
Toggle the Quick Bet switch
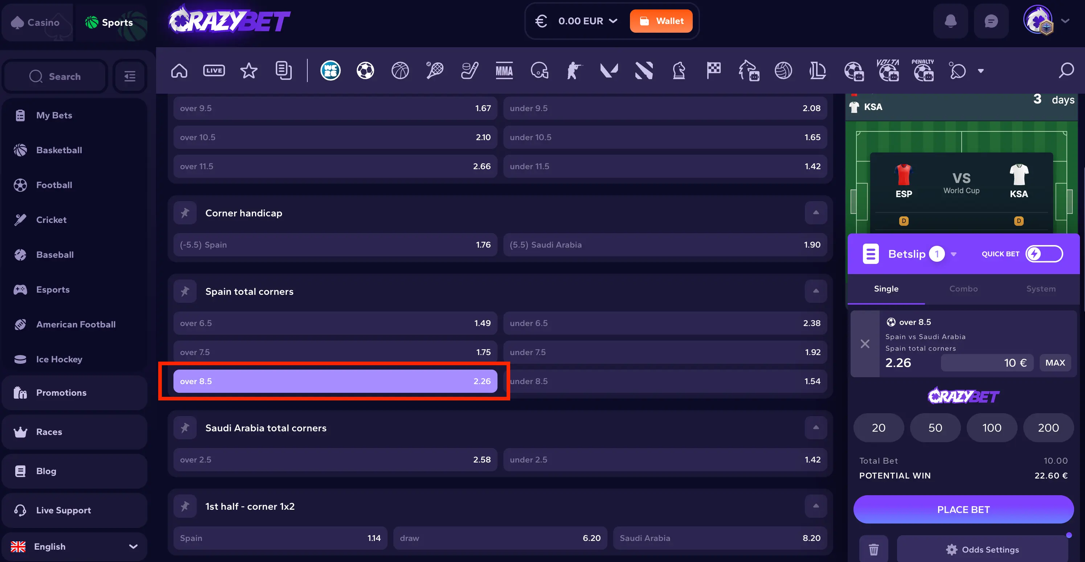[1044, 254]
